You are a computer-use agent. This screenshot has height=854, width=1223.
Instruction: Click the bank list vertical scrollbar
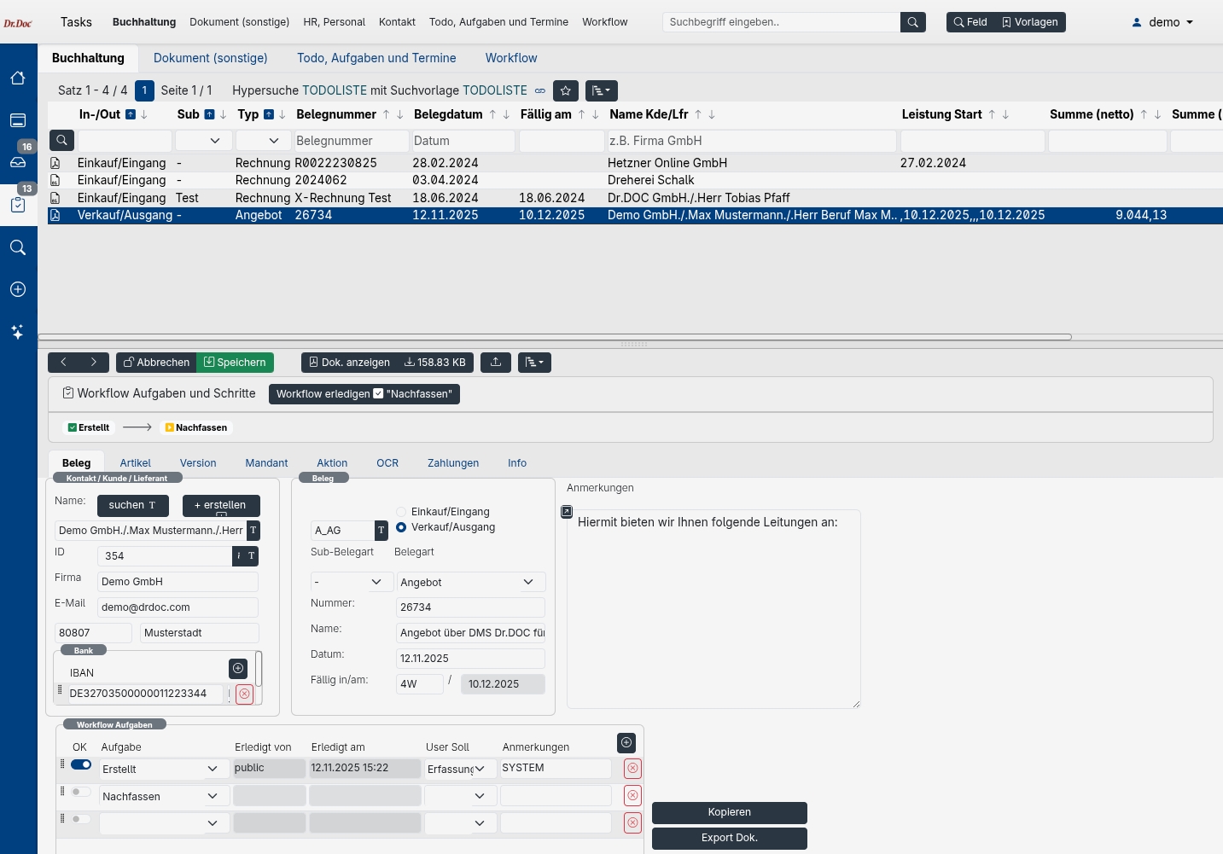tap(259, 668)
